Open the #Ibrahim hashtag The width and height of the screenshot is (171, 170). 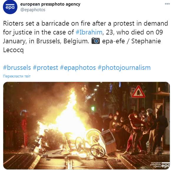click(x=89, y=32)
